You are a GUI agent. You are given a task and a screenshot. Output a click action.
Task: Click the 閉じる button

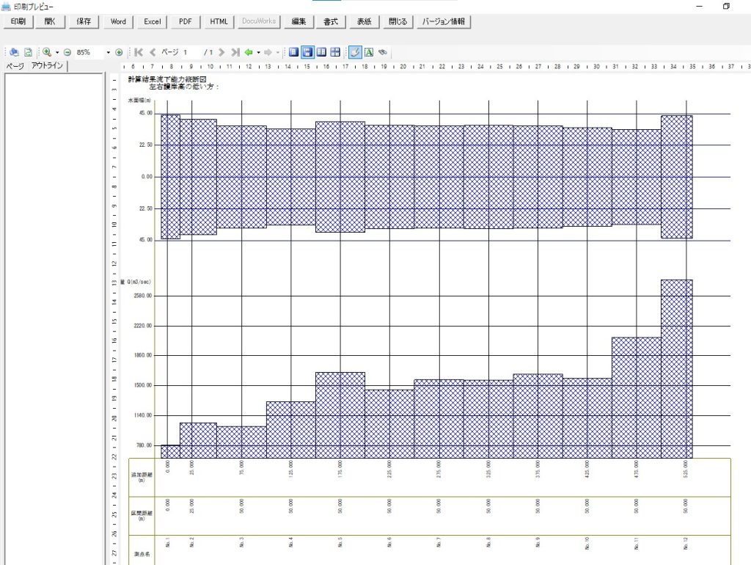[x=398, y=21]
